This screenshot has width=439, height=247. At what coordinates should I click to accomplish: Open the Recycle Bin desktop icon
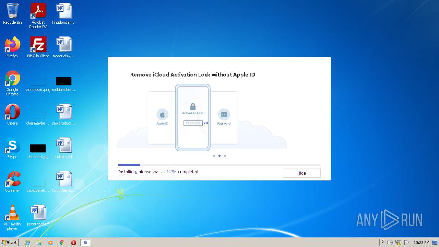click(x=12, y=14)
